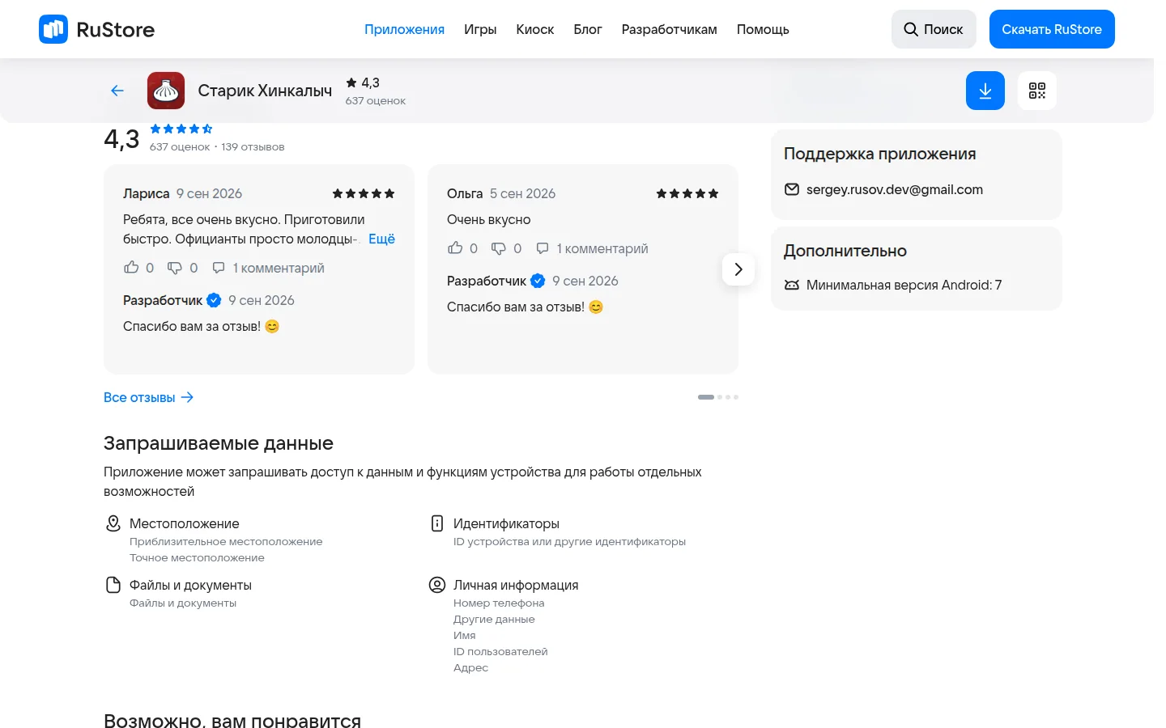This screenshot has width=1166, height=728.
Task: Click the Поддержка приложения heading
Action: (x=880, y=154)
